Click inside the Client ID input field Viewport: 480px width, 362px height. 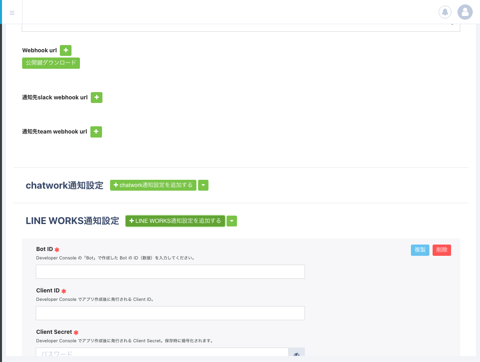click(x=170, y=313)
